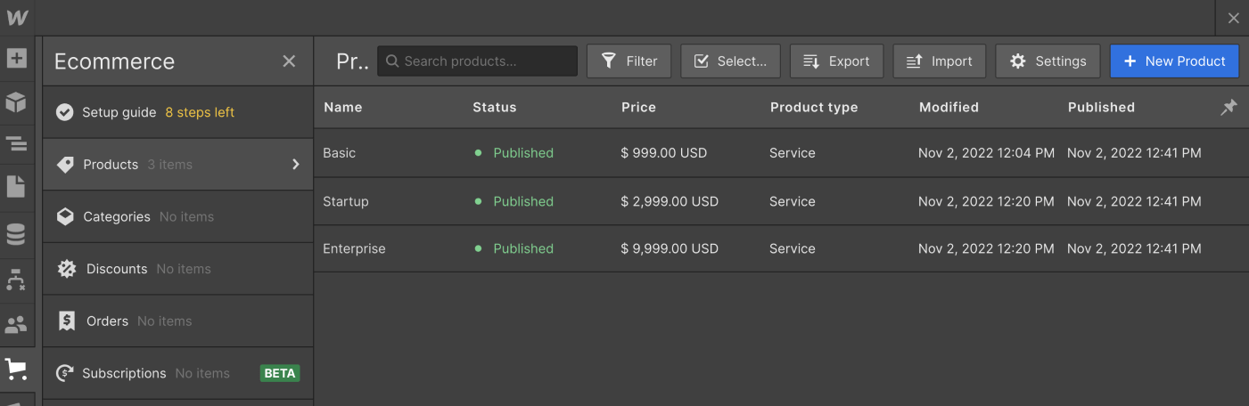Pin the table with pin icon
The height and width of the screenshot is (406, 1249).
click(x=1228, y=107)
